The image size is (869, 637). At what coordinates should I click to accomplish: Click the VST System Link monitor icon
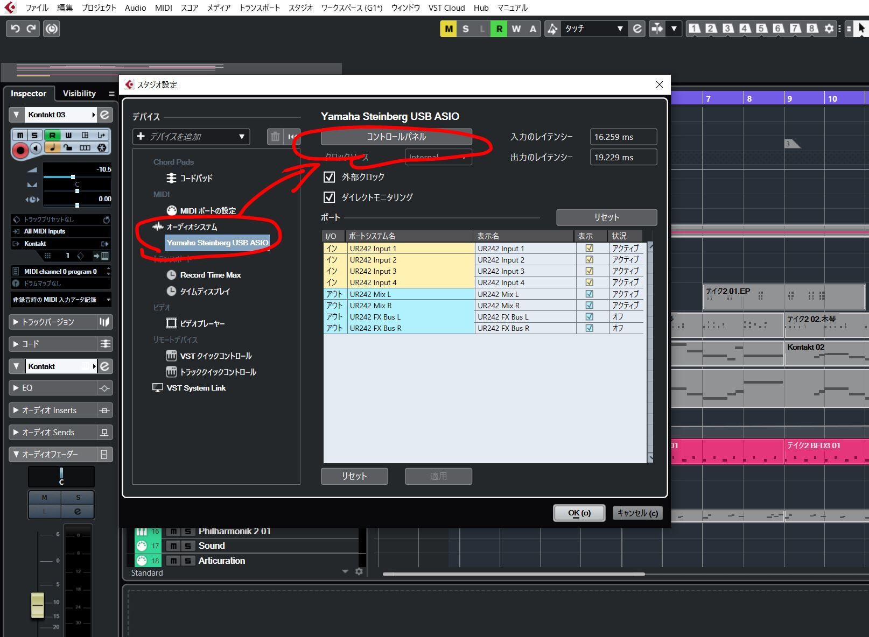(158, 388)
